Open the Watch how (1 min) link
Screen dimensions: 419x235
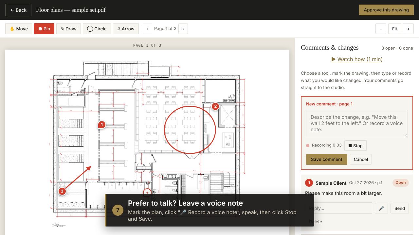pos(357,59)
